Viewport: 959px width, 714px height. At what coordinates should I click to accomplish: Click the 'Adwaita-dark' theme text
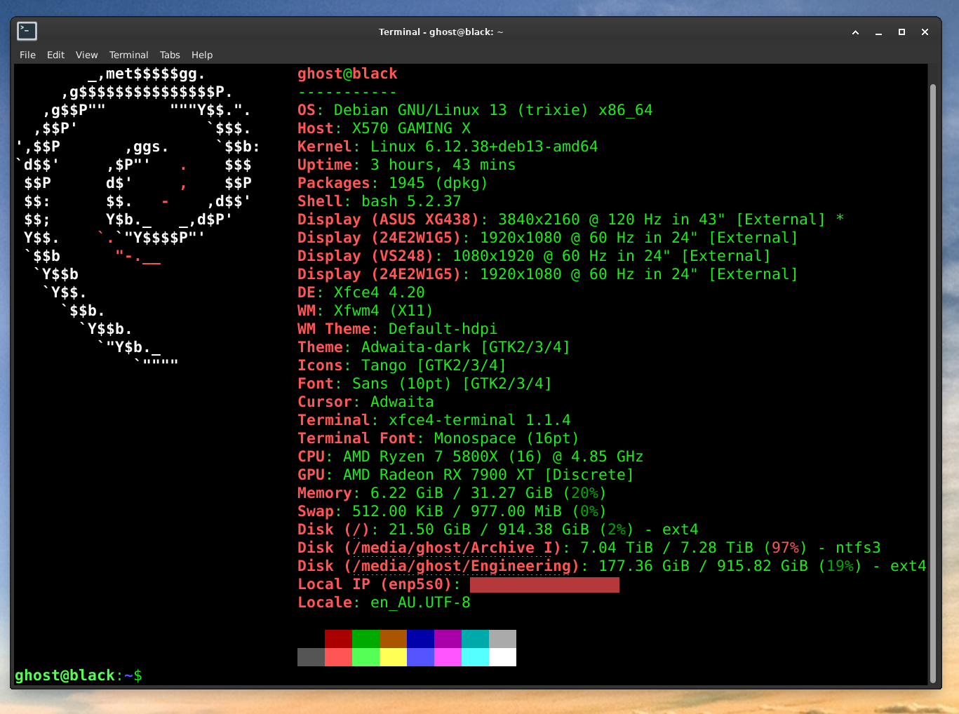[x=416, y=347]
